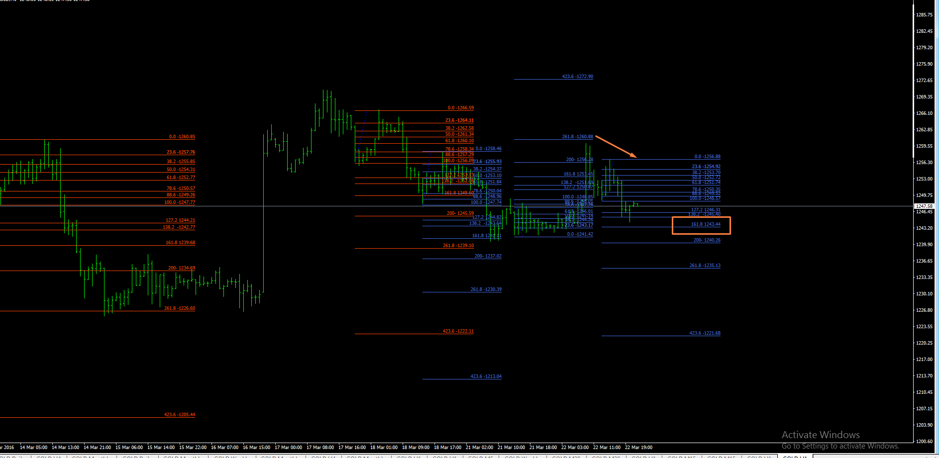Select the '0.0 -1266.59' Fibonacci label

(x=461, y=108)
